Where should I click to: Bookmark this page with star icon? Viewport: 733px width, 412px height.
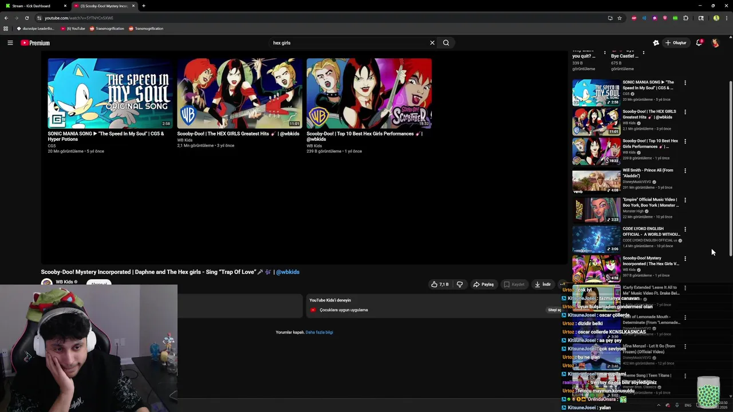(620, 18)
